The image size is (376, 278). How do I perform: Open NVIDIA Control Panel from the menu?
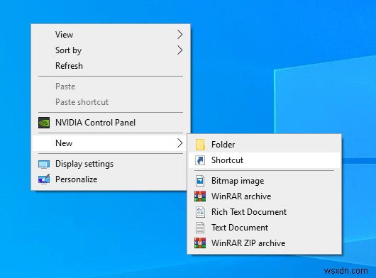(x=111, y=123)
